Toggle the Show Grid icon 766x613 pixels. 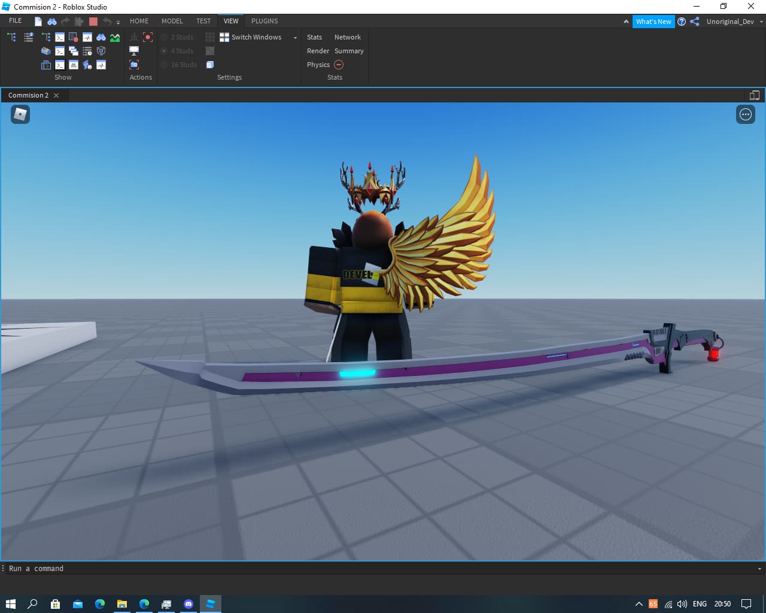pyautogui.click(x=210, y=37)
